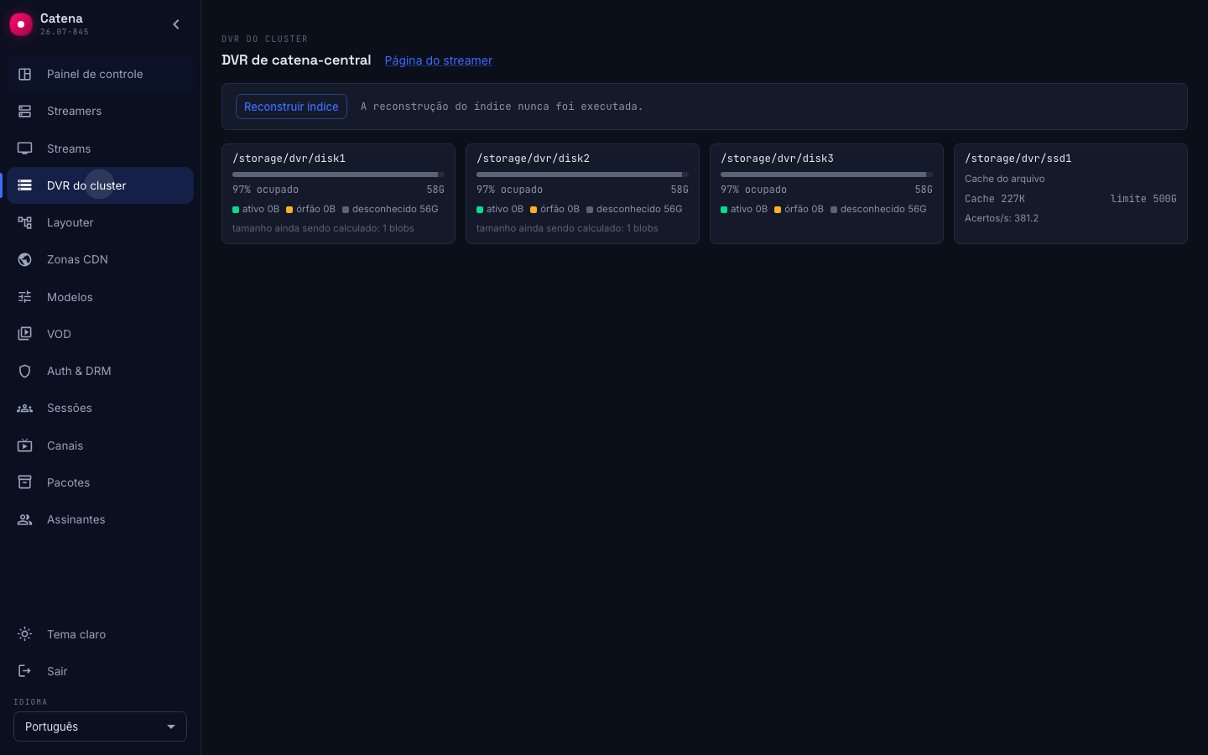Screen dimensions: 1208x755
Task: Click "Cache 227K" value on ssd1
Action: pos(995,199)
